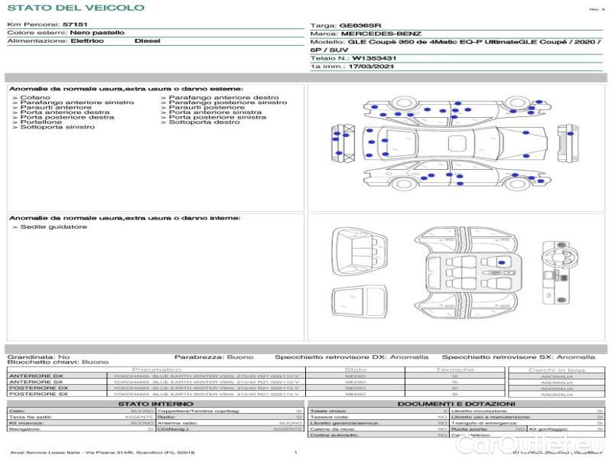Click the Targa value GE636SR
This screenshot has width=612, height=459.
[360, 25]
